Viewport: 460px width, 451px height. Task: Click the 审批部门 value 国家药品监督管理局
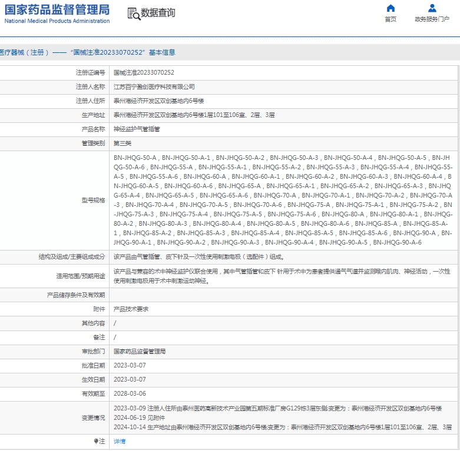(x=140, y=351)
